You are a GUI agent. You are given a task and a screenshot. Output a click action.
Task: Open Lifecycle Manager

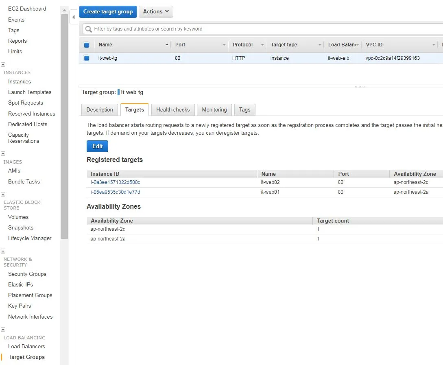click(x=30, y=238)
